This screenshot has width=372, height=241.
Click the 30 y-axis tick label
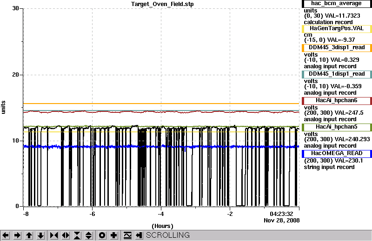15,8
